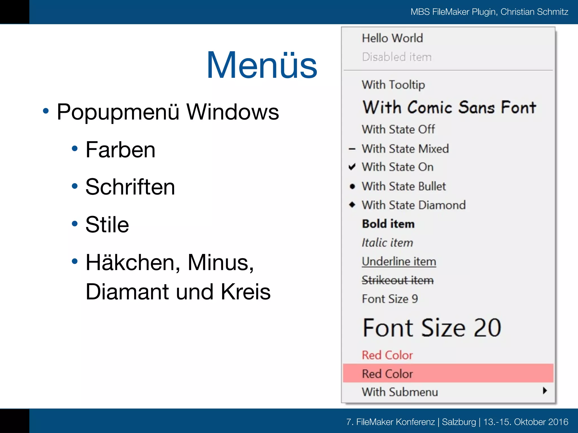Image resolution: width=578 pixels, height=433 pixels.
Task: Click the diamond icon beside With State Diamond
Action: pyautogui.click(x=352, y=205)
